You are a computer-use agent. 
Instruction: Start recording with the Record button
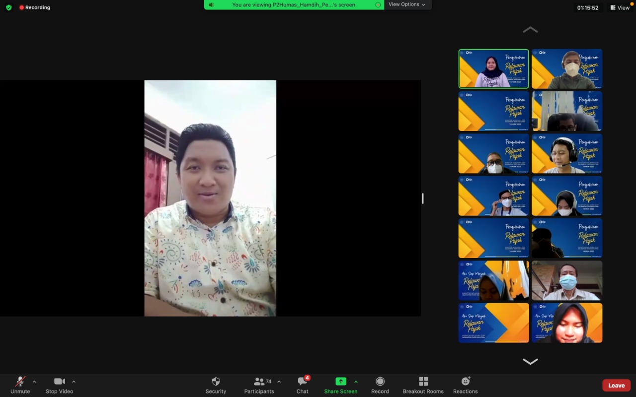[x=380, y=385]
